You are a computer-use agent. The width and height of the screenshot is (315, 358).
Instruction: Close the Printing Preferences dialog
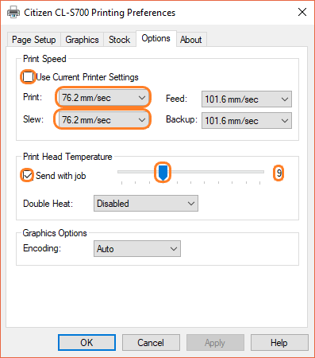coord(302,12)
